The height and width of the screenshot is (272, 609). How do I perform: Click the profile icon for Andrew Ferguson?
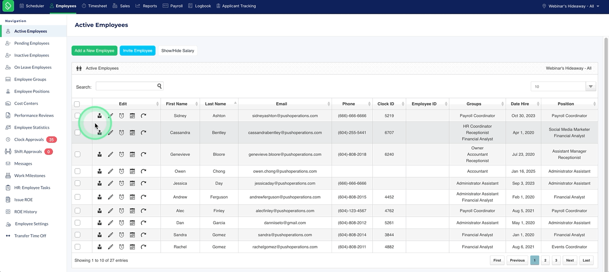pos(99,197)
